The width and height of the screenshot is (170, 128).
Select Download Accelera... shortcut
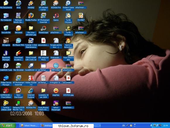pyautogui.click(x=18, y=55)
